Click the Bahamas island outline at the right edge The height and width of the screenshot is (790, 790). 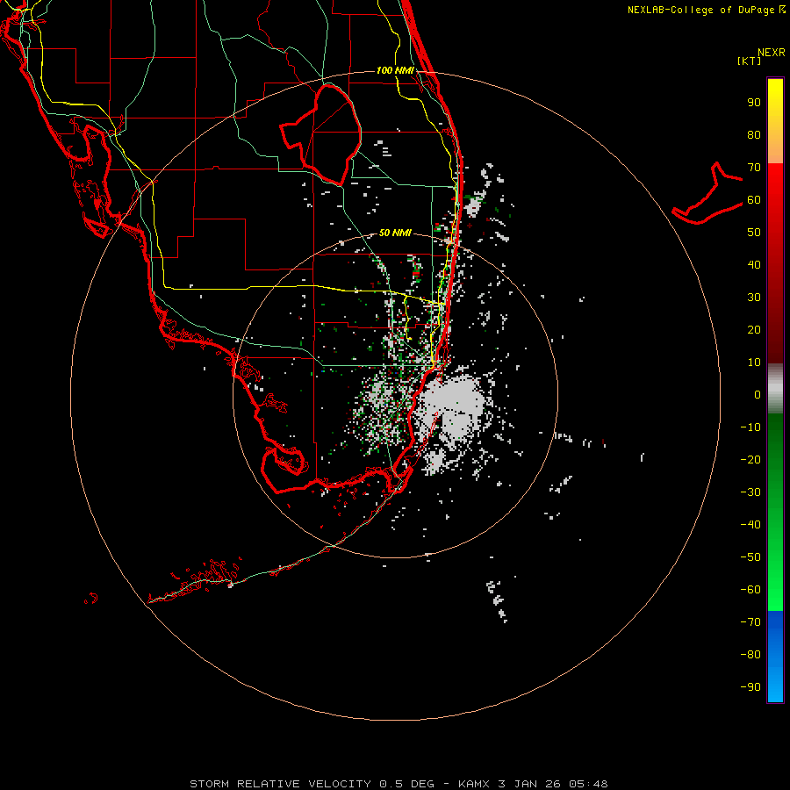[x=707, y=194]
